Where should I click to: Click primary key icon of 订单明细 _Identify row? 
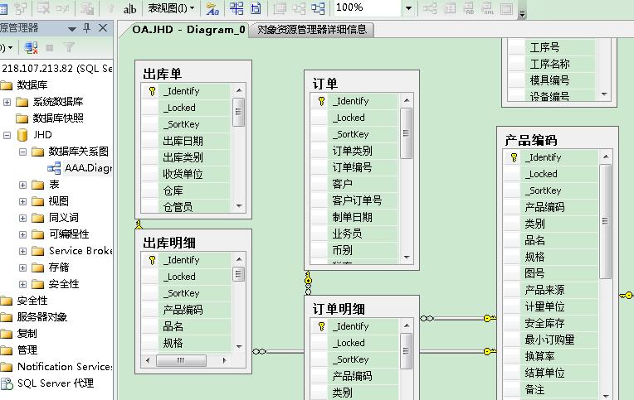click(x=321, y=326)
